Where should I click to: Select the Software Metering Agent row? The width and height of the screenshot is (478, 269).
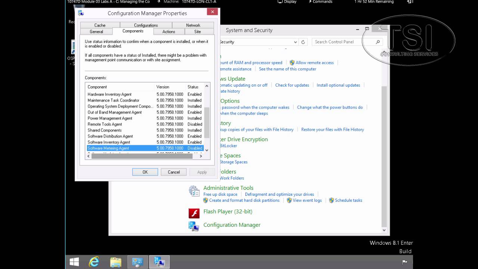pyautogui.click(x=145, y=148)
